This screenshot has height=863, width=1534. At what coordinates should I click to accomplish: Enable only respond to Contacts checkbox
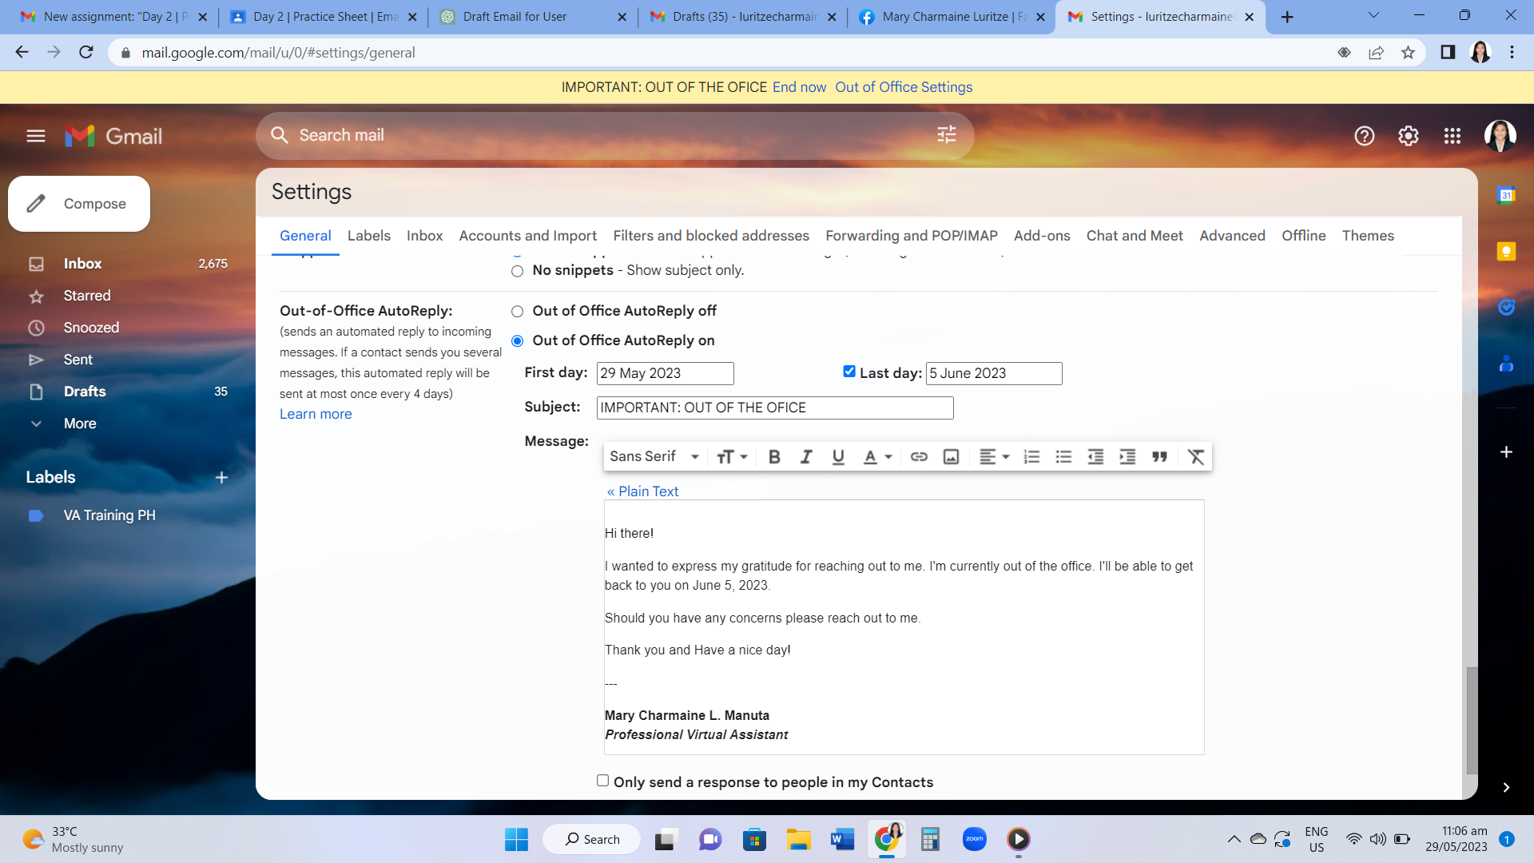[x=603, y=781]
